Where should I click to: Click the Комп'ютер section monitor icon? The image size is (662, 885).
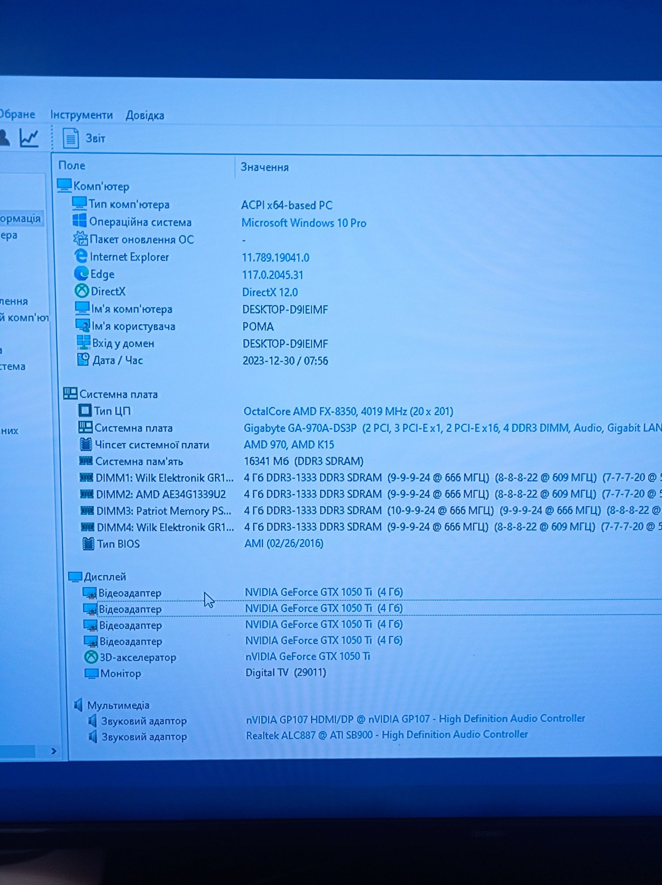[x=64, y=185]
